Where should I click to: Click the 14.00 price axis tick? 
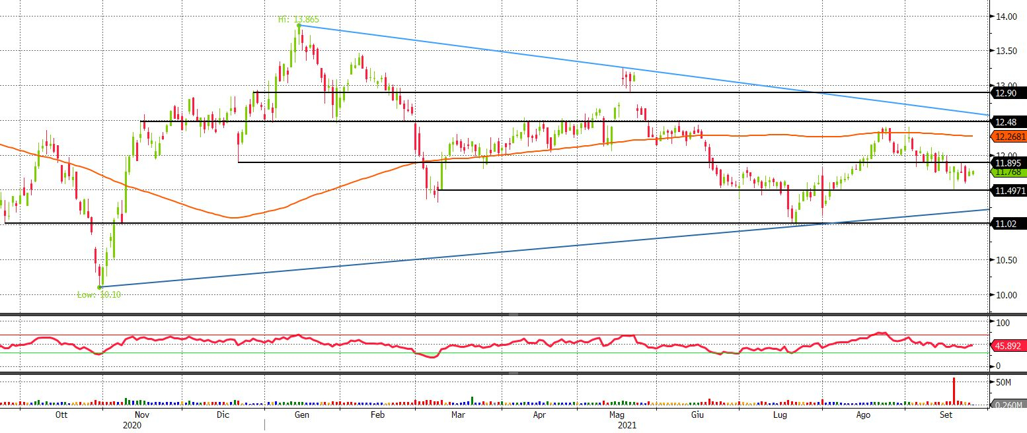coord(1006,17)
